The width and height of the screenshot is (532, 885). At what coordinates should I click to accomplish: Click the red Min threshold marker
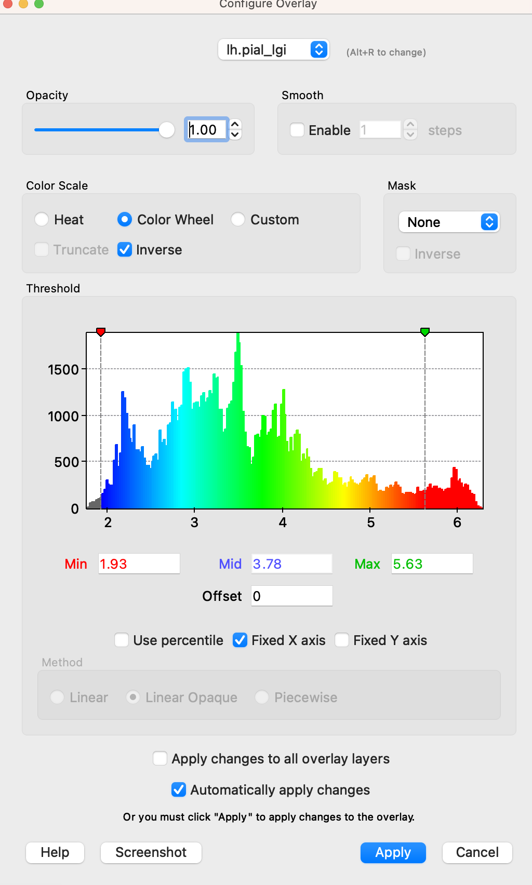(x=101, y=332)
